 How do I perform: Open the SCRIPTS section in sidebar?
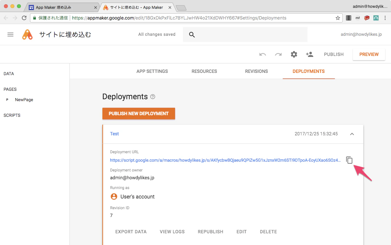pyautogui.click(x=12, y=116)
